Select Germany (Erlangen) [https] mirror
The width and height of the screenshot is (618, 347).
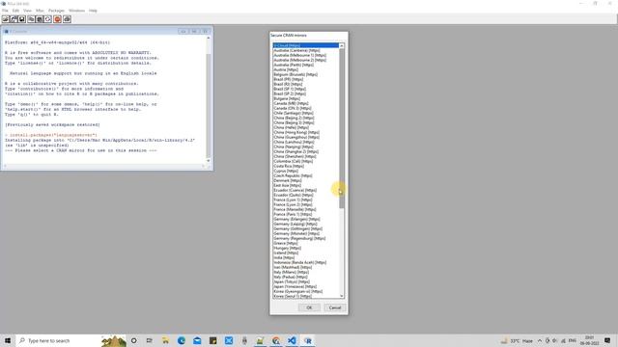click(306, 219)
